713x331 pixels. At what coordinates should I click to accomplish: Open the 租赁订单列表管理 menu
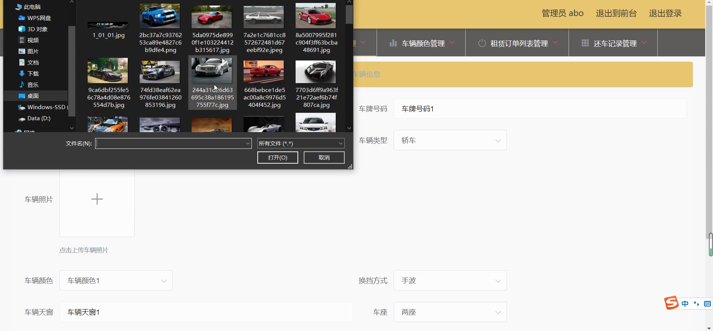coord(519,43)
